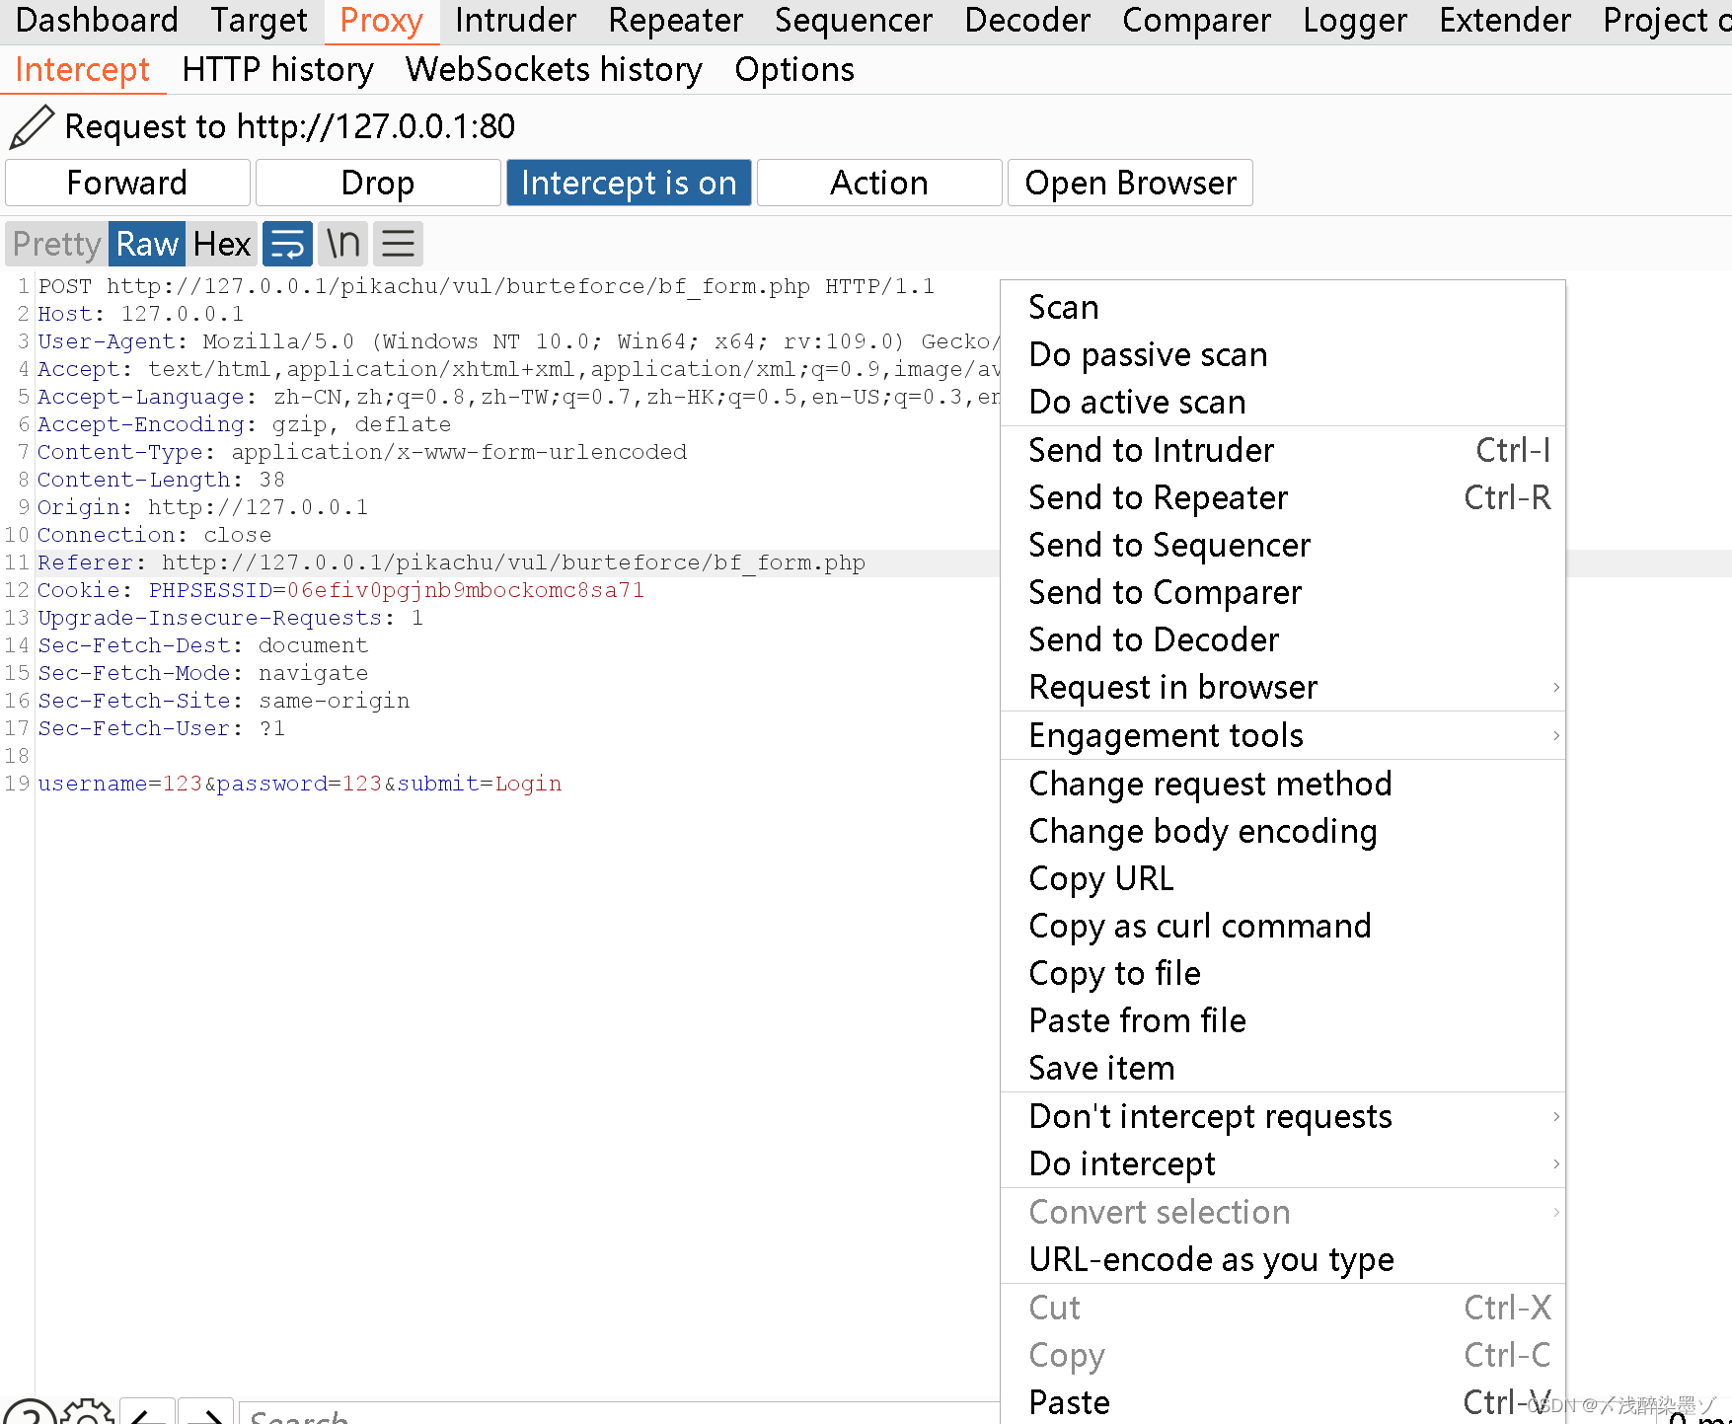Click the Search field at the bottom
Image resolution: width=1732 pixels, height=1424 pixels.
tap(620, 1414)
